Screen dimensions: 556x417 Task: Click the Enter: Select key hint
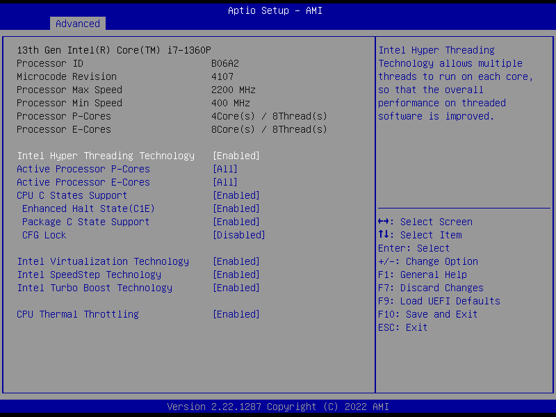click(x=414, y=248)
